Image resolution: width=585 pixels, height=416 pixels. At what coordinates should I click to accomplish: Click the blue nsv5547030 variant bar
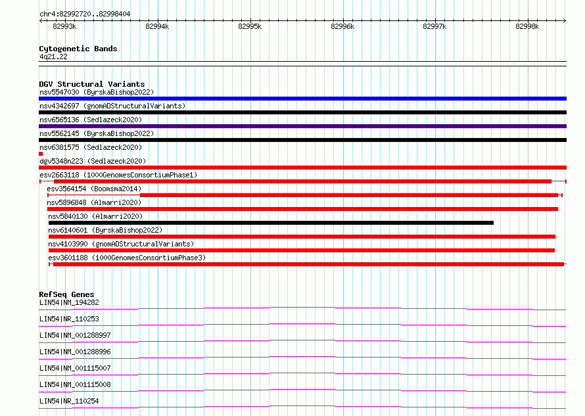302,99
